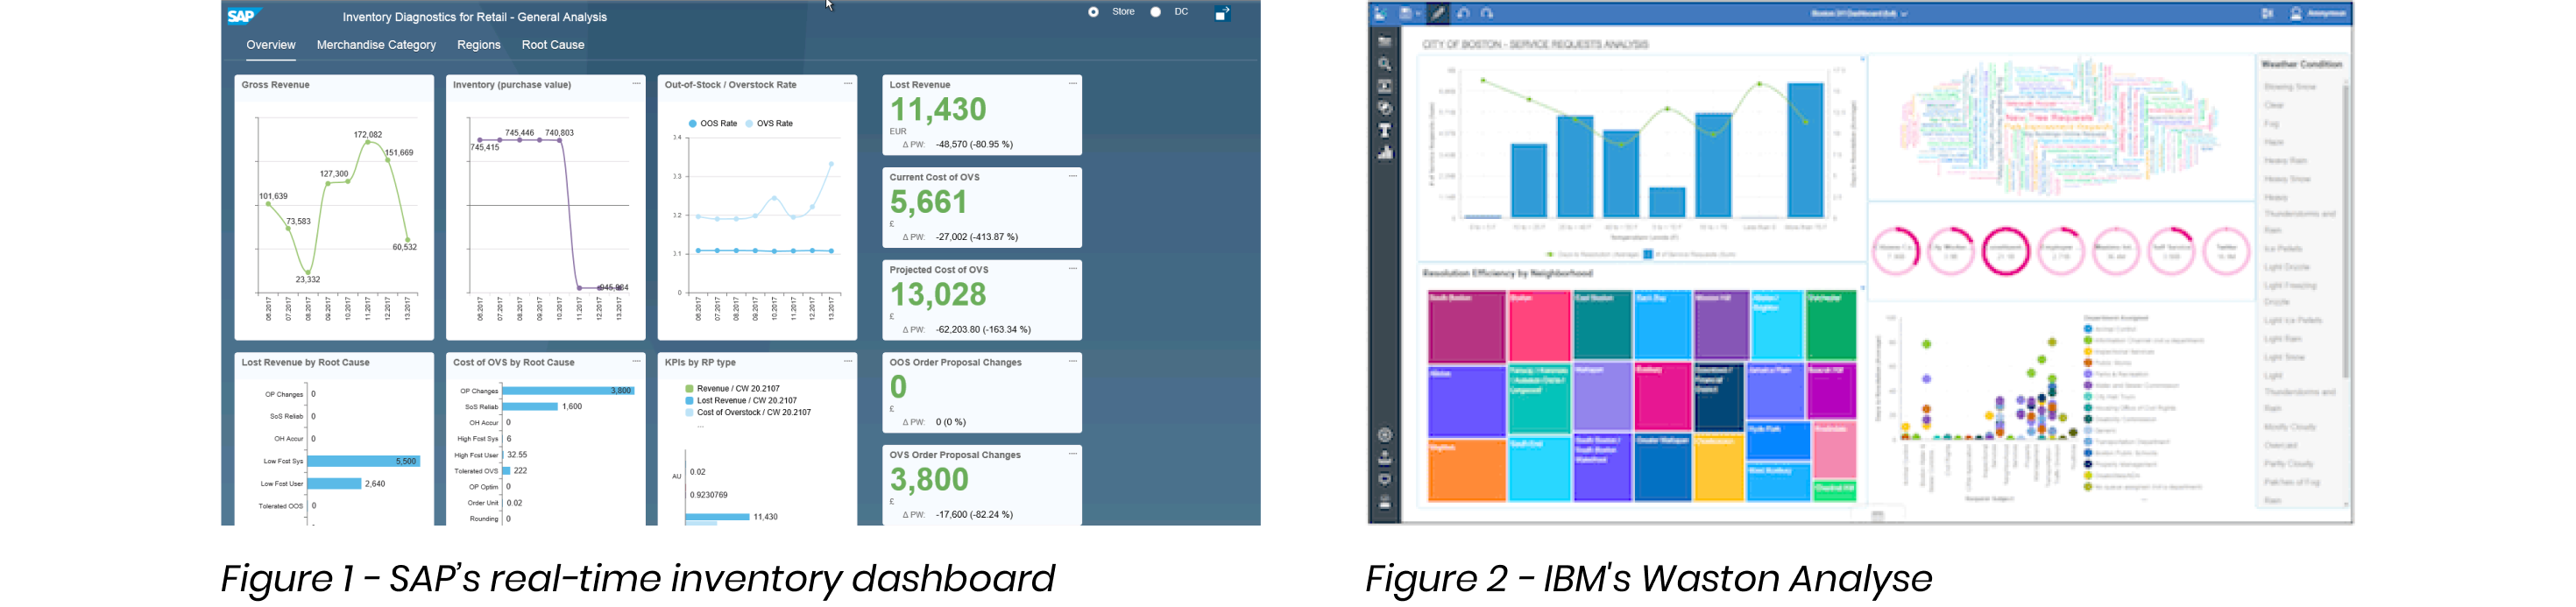Open the Root Cause tab

(553, 45)
